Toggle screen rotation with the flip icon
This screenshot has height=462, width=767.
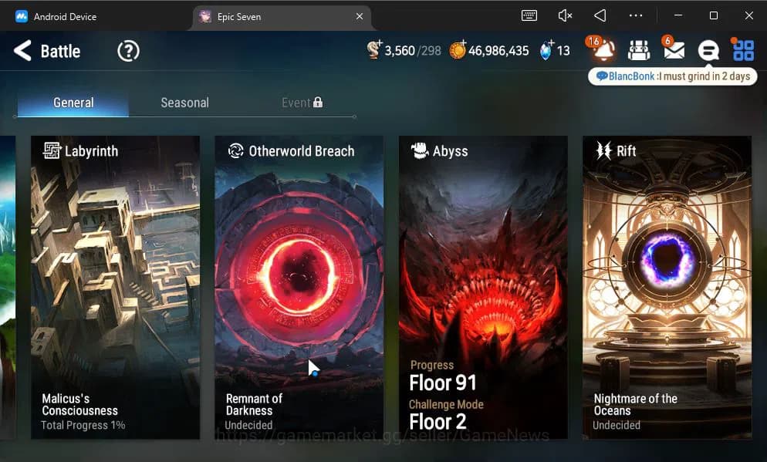[x=600, y=15]
